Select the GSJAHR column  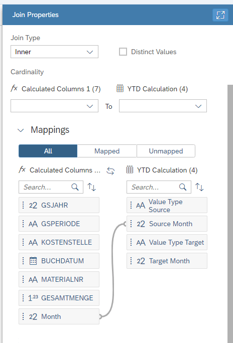click(59, 205)
